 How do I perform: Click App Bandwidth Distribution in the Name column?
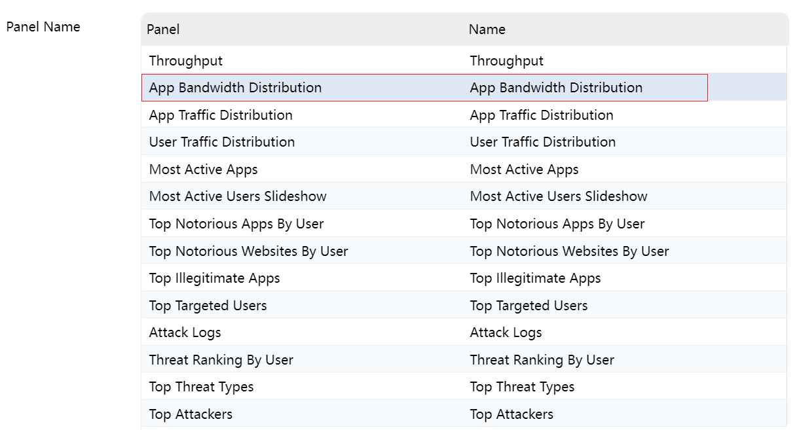[556, 88]
